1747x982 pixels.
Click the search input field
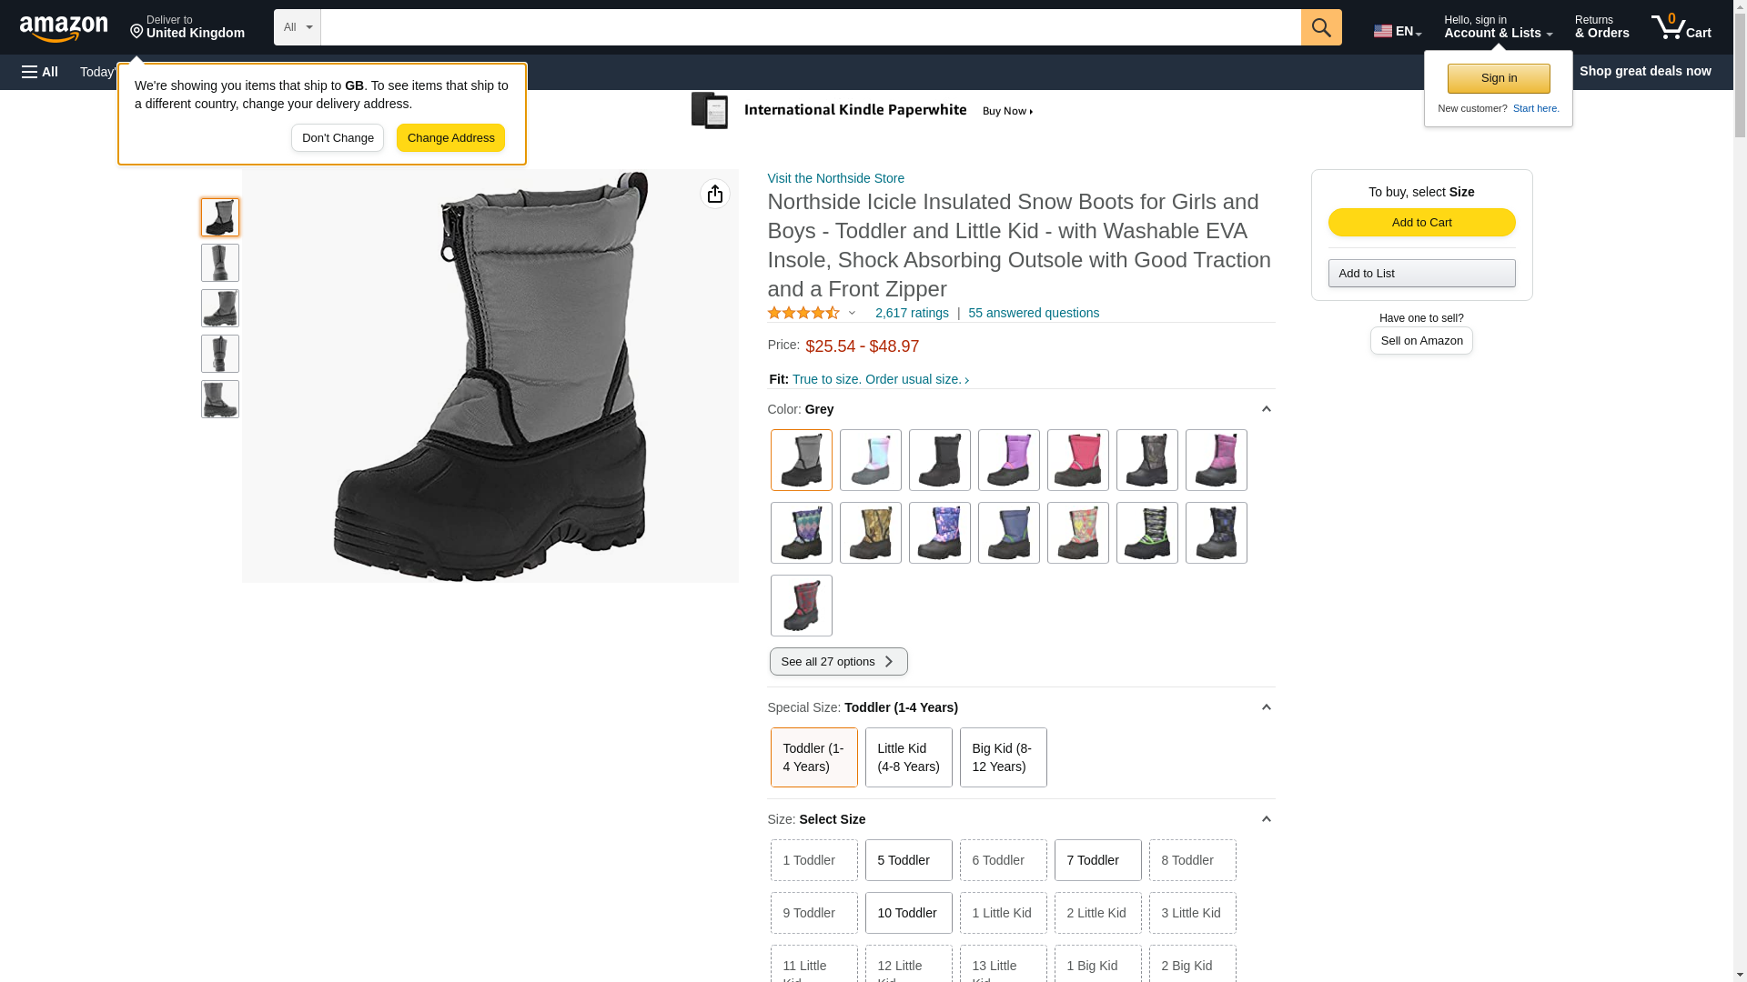810,27
